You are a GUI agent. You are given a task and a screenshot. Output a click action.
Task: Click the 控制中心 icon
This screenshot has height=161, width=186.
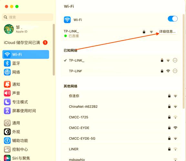tap(7, 149)
